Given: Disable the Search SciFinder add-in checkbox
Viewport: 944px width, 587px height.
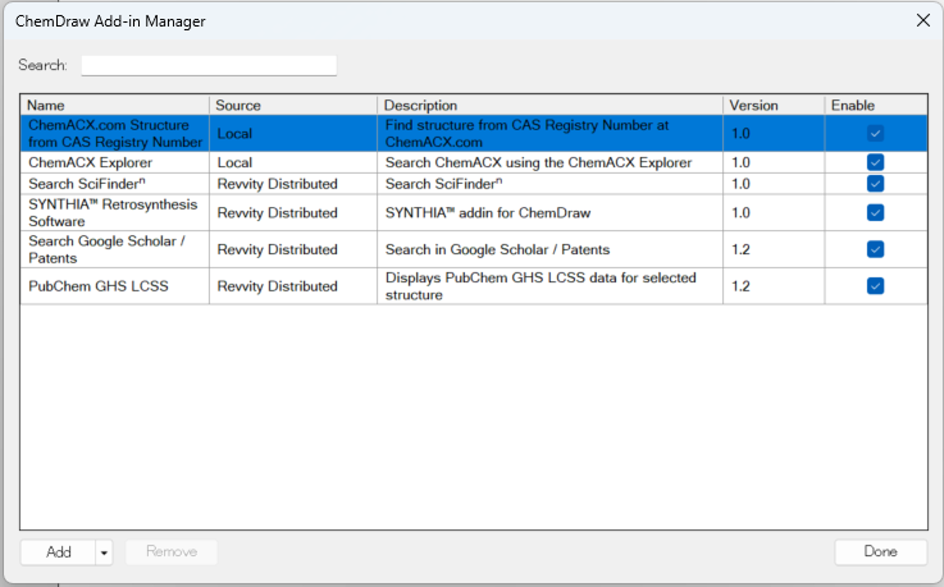Looking at the screenshot, I should point(875,184).
